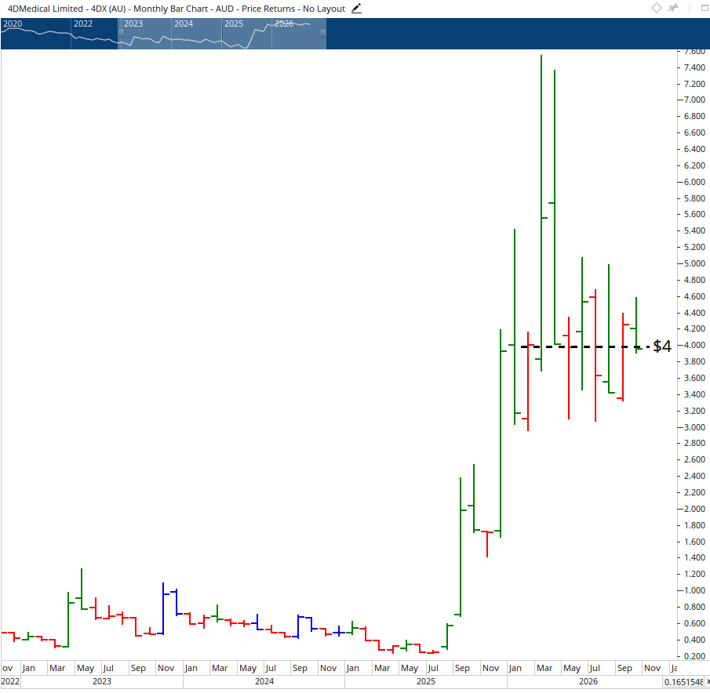Click the $4 price level annotation label
Screen dimensions: 710x693
point(662,346)
